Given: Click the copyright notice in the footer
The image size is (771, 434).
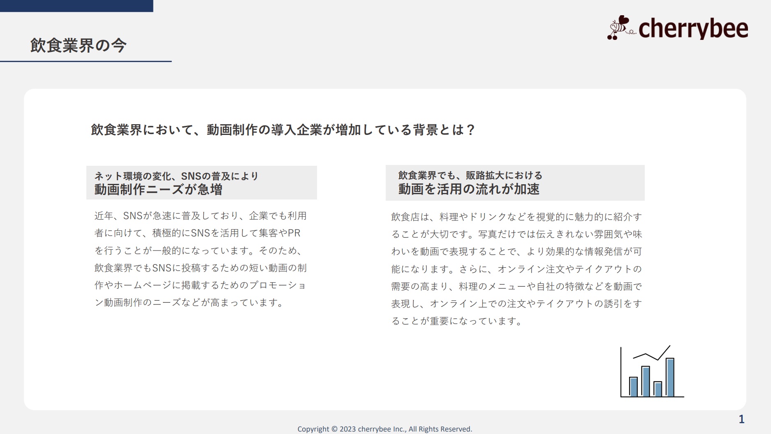Looking at the screenshot, I should [x=385, y=429].
